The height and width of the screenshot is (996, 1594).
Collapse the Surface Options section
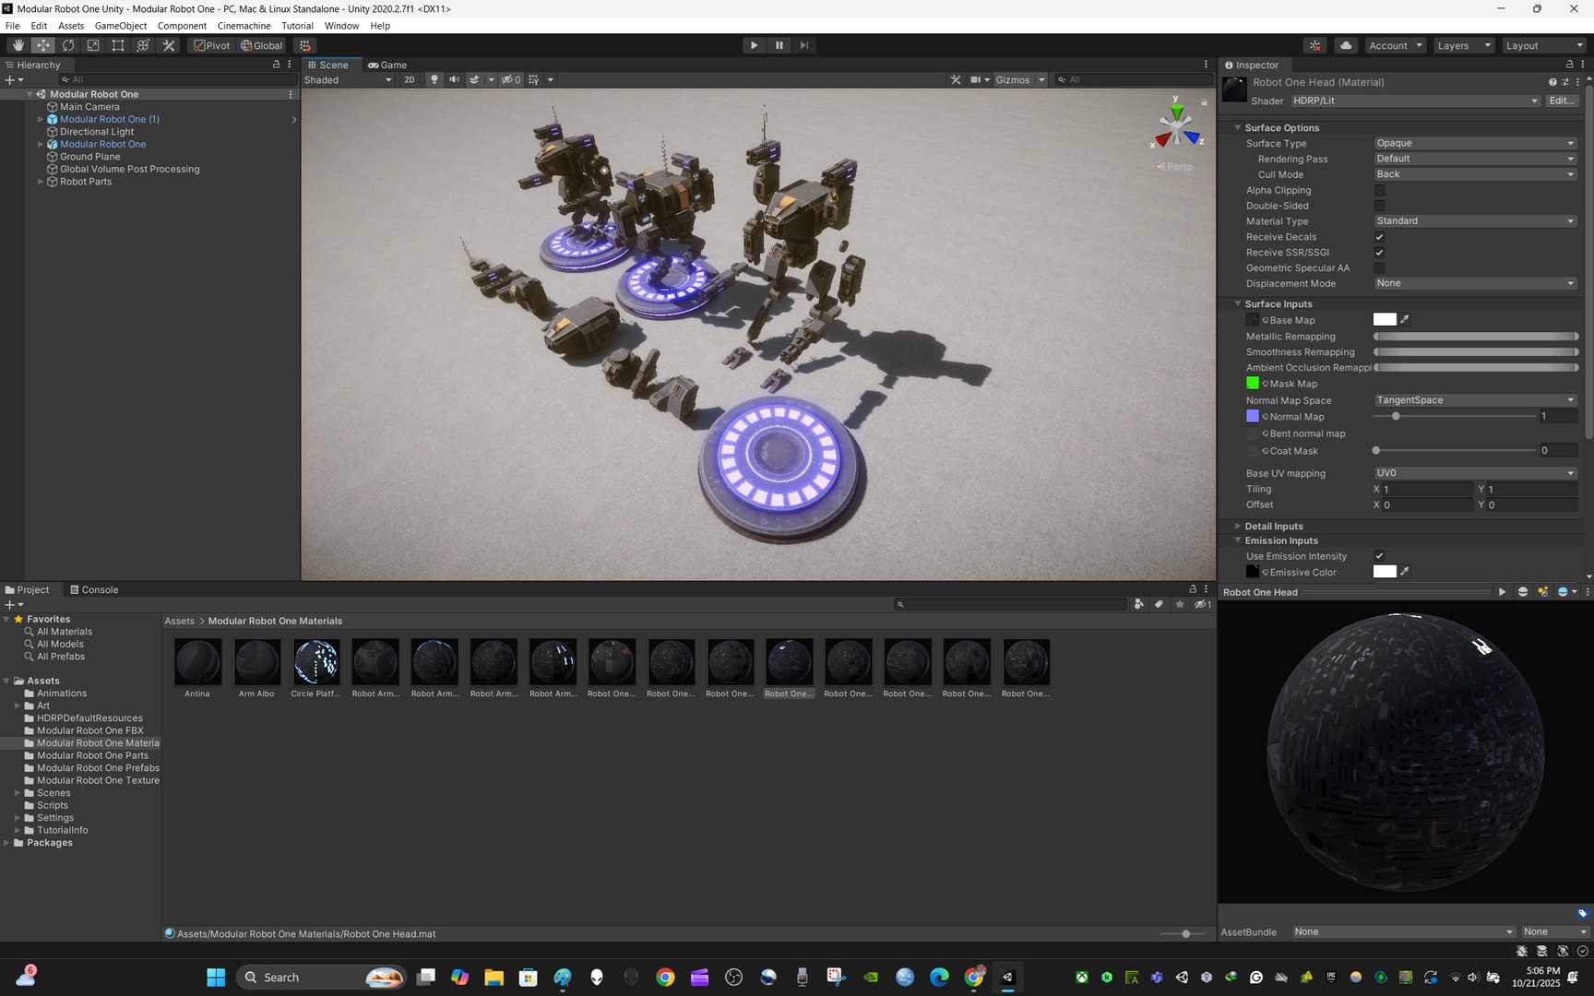coord(1238,127)
